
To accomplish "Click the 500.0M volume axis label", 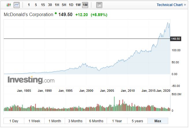I will (177, 94).
